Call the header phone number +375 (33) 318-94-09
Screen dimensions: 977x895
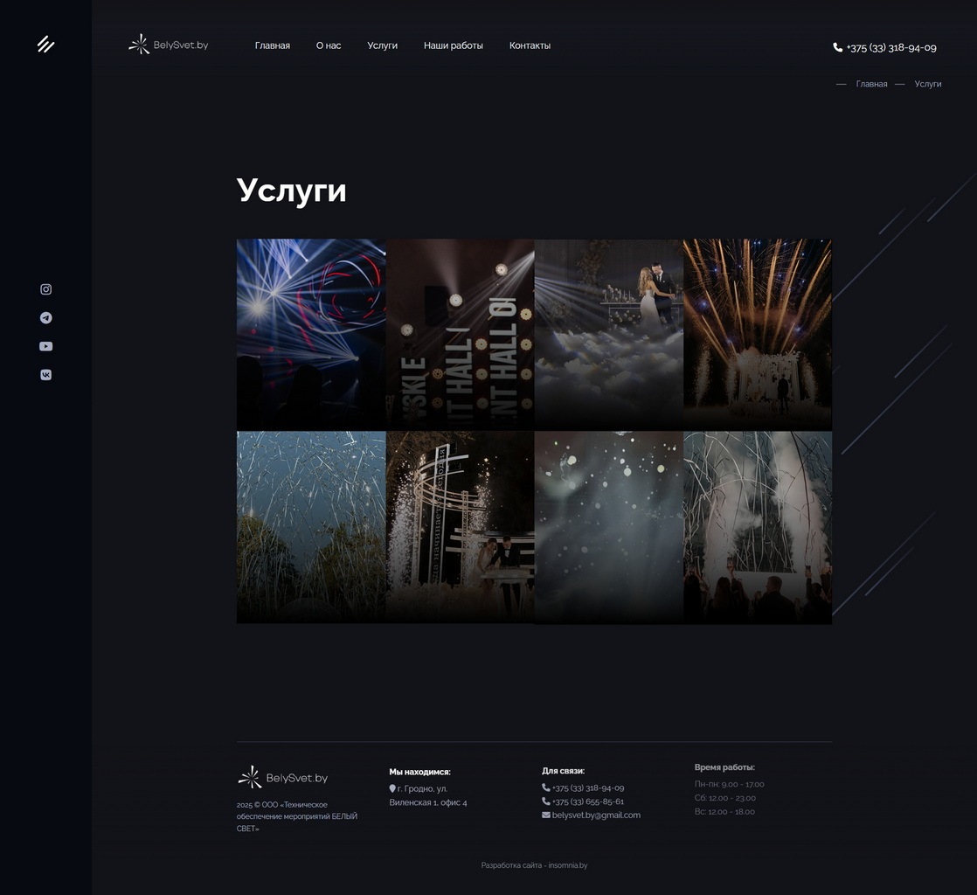(885, 48)
